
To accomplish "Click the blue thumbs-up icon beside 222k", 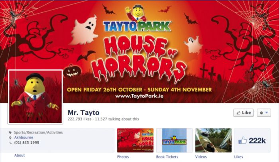I will click(x=242, y=140).
